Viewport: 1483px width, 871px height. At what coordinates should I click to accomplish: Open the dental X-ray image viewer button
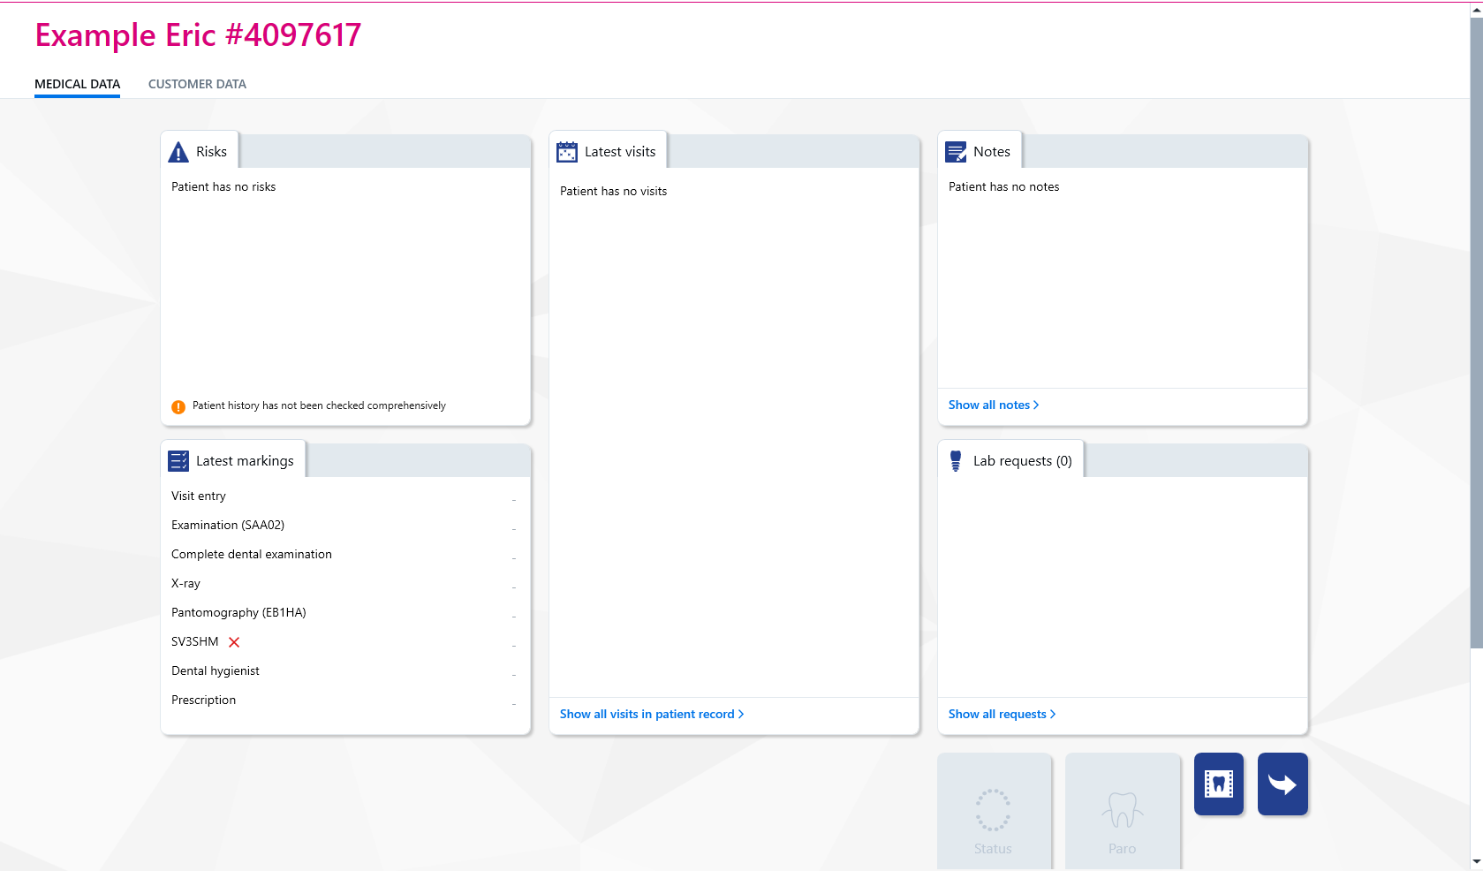[1219, 784]
